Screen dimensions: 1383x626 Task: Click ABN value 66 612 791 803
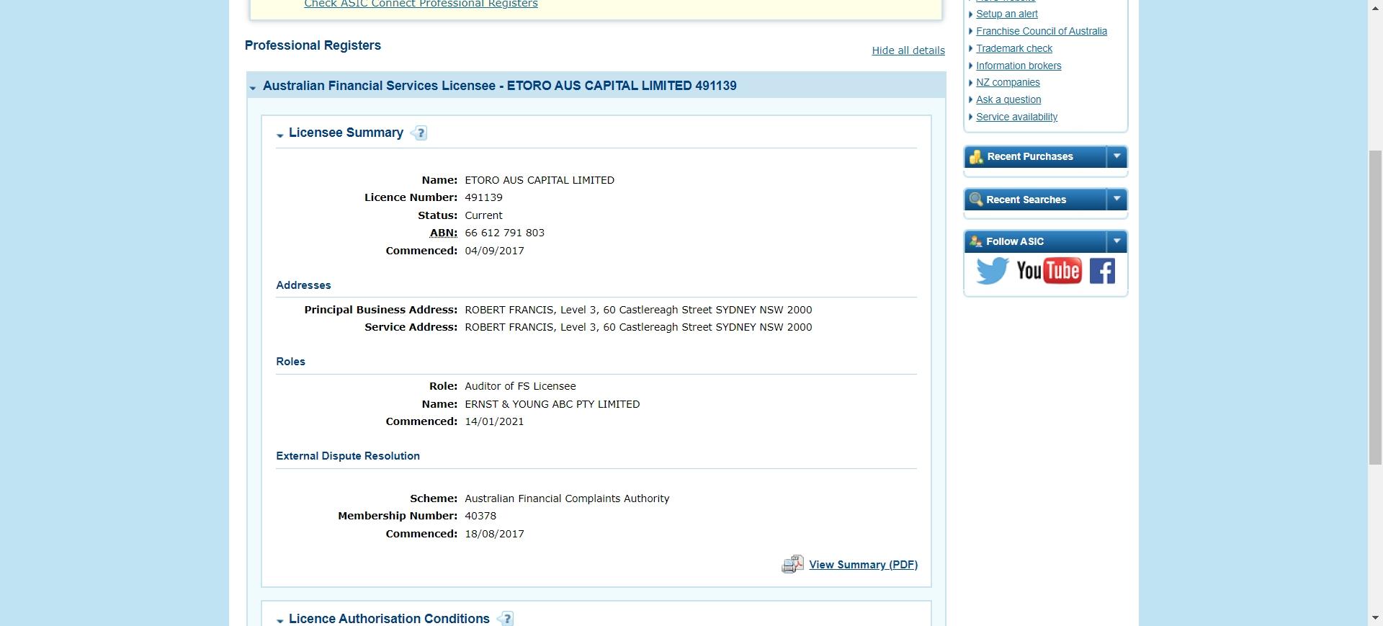point(504,233)
